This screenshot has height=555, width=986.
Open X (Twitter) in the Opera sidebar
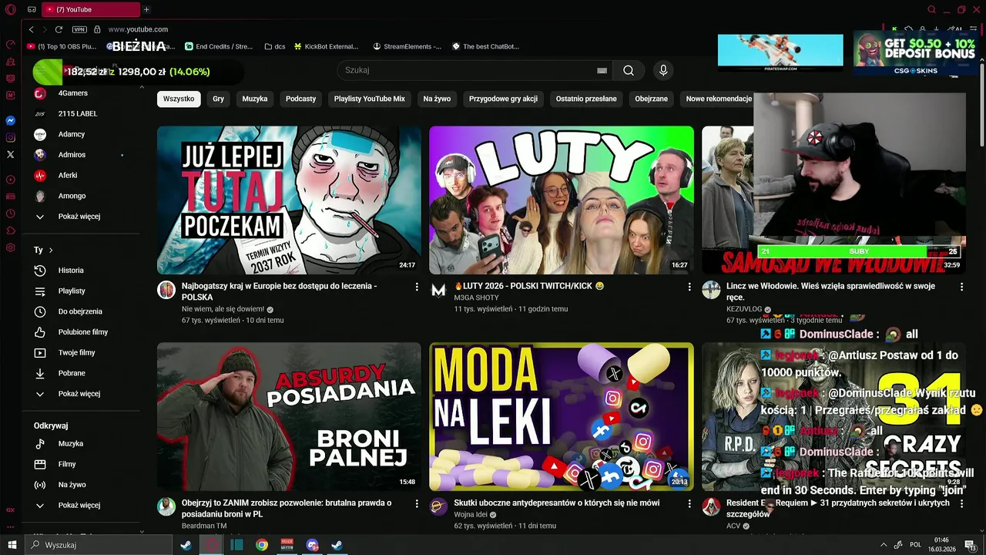point(11,155)
